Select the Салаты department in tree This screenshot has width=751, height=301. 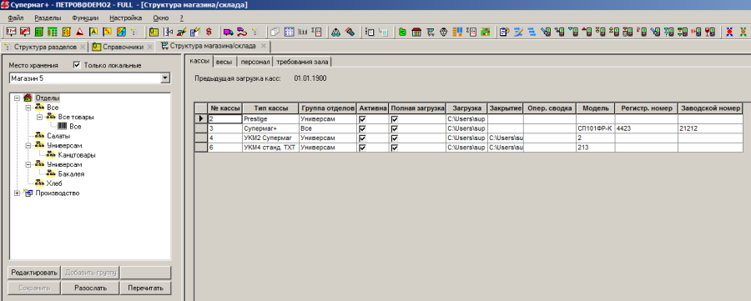click(58, 136)
